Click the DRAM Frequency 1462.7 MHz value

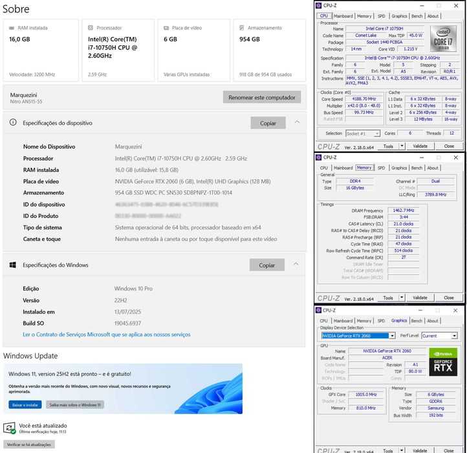click(x=403, y=211)
